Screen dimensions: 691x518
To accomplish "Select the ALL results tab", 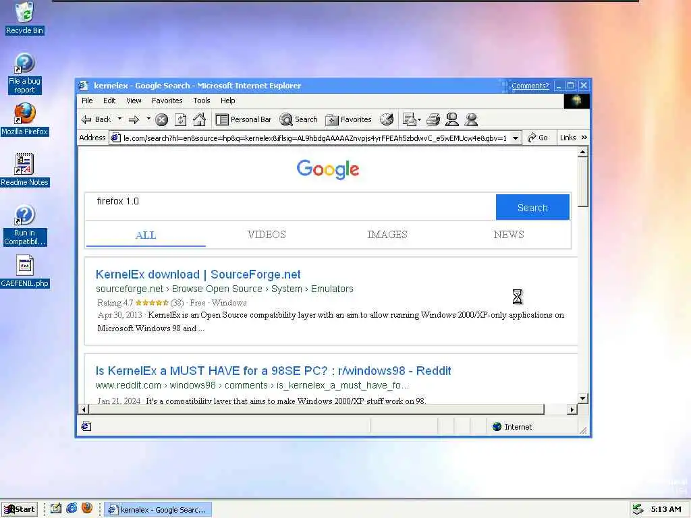I will (x=146, y=235).
